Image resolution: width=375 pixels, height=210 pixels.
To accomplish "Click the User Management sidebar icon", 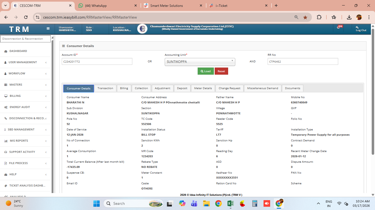I will (5, 62).
